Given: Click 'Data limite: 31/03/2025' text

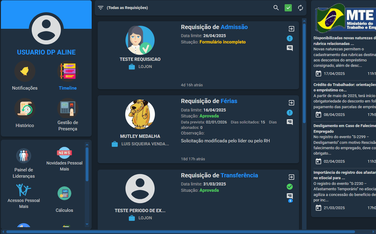Looking at the screenshot, I should tap(203, 184).
